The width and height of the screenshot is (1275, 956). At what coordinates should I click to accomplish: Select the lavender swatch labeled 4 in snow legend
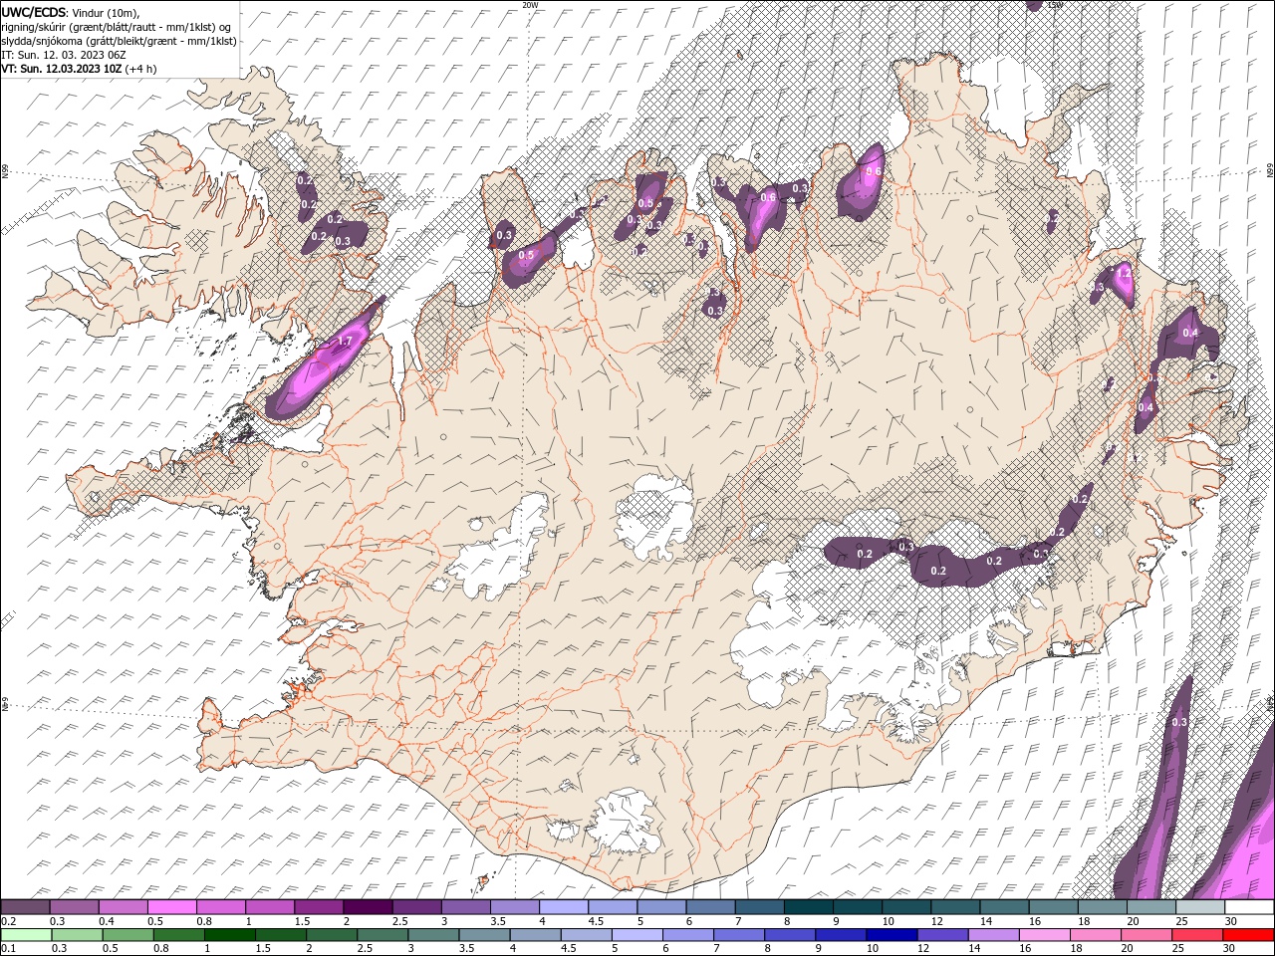point(564,907)
